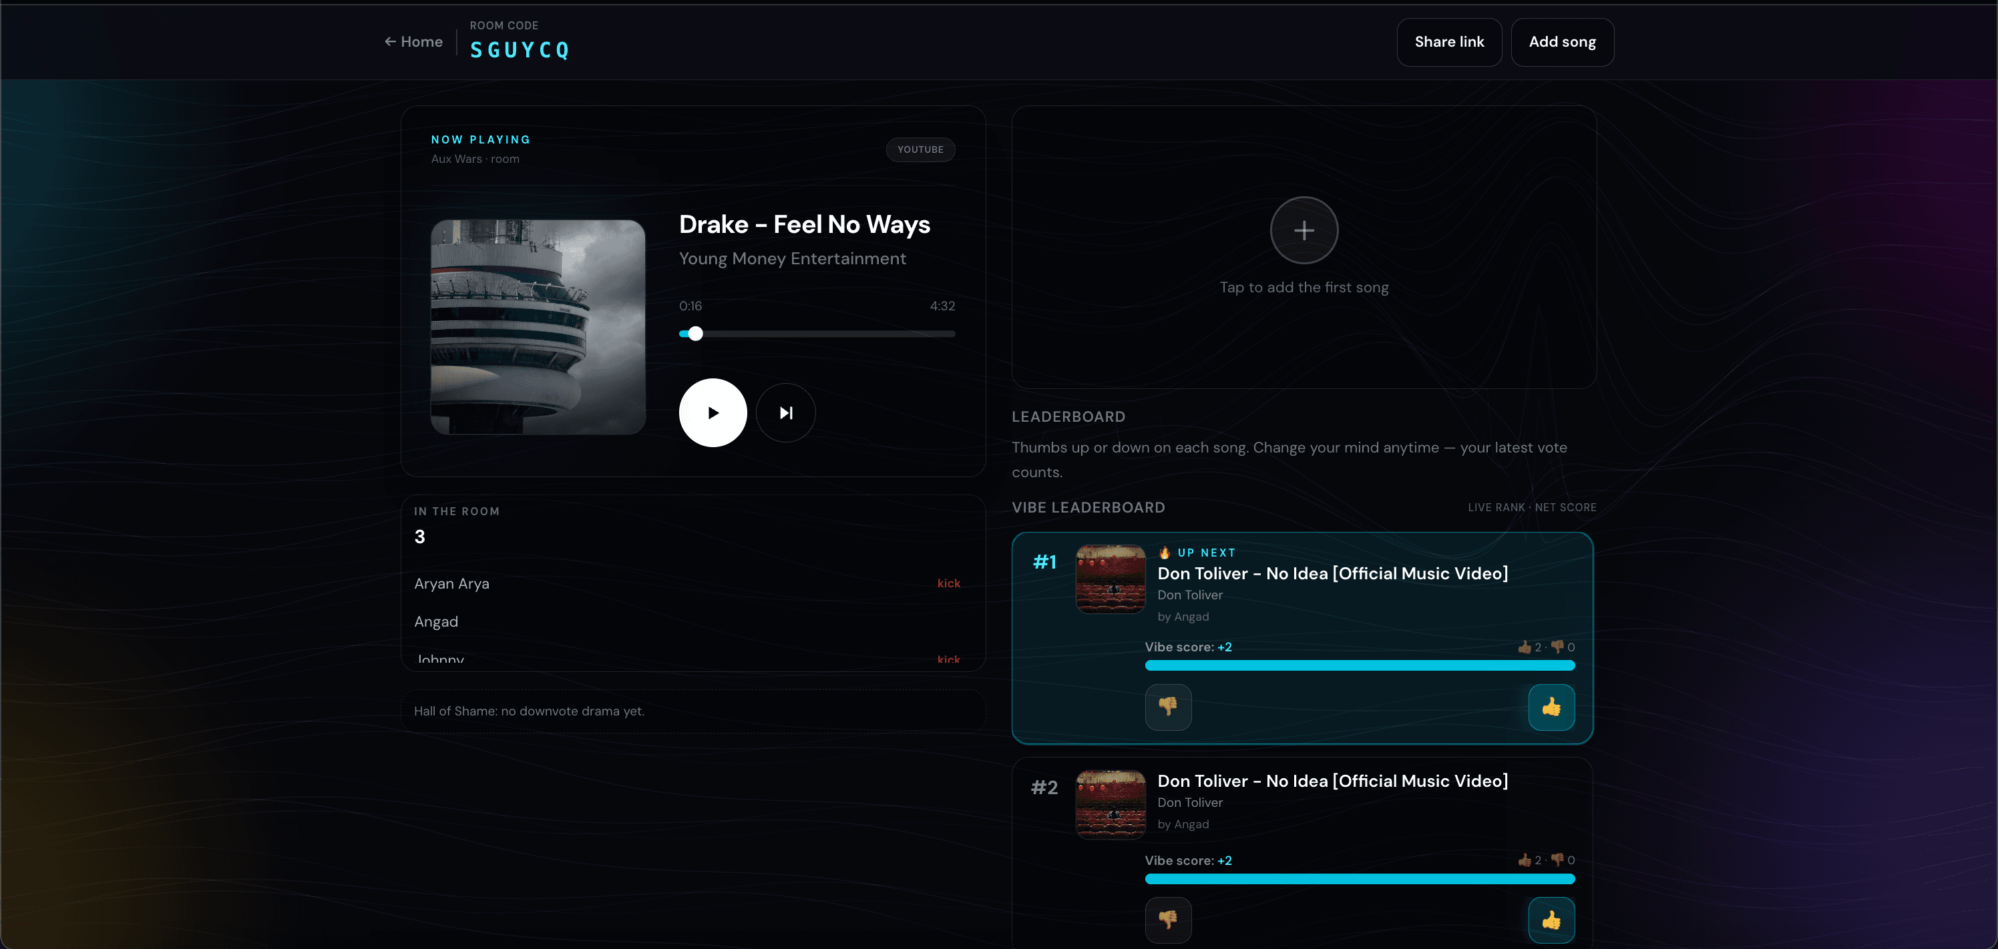Click 'Aux Wars · room' subtitle
This screenshot has width=1998, height=949.
[475, 159]
